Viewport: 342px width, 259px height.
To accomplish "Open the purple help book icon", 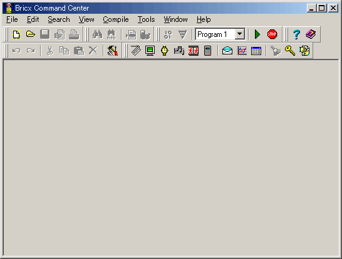I will click(x=311, y=34).
